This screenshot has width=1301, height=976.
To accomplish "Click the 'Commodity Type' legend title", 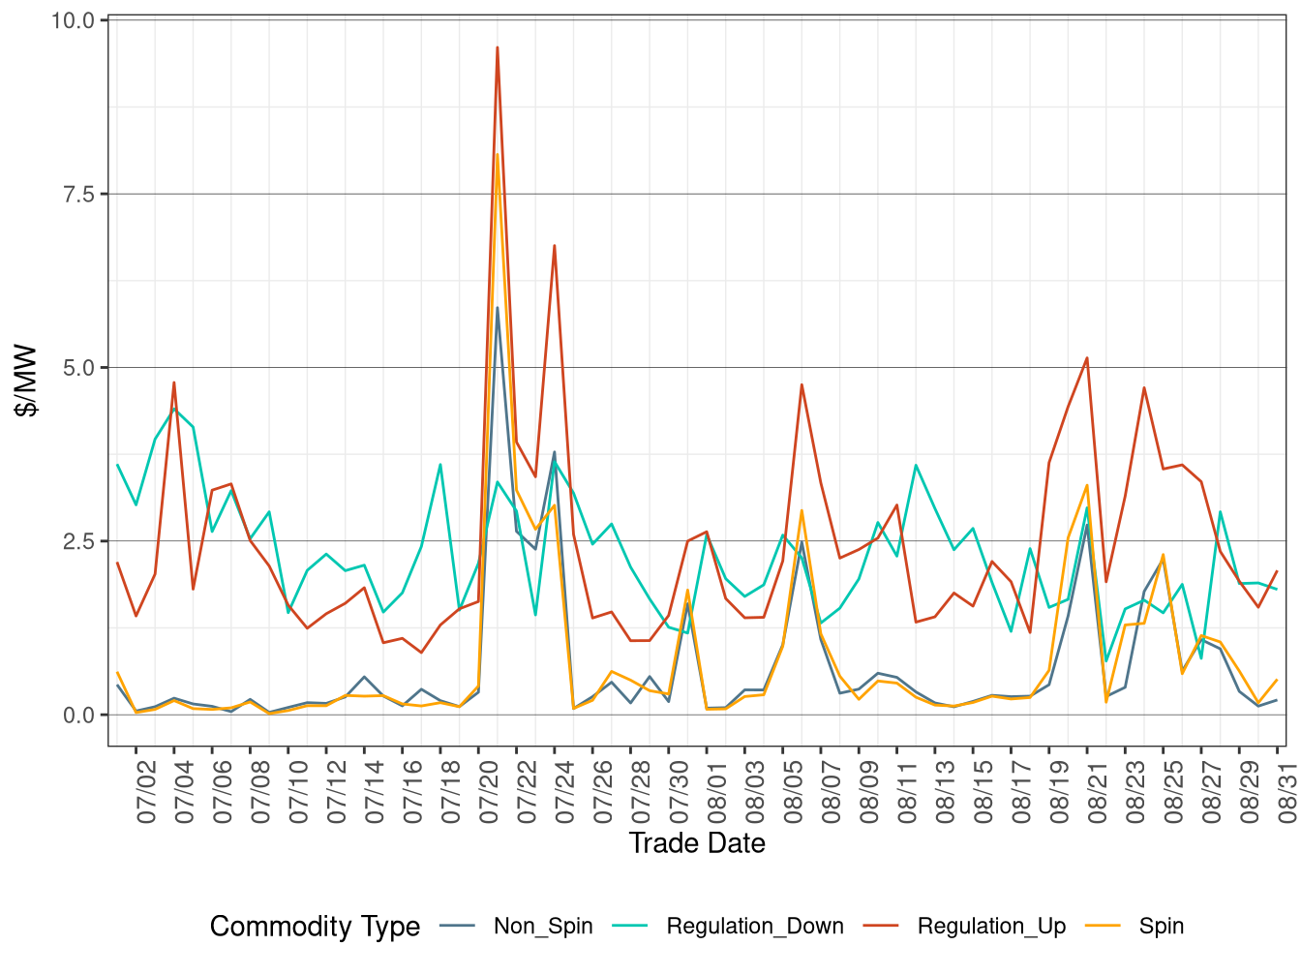I will click(x=315, y=927).
